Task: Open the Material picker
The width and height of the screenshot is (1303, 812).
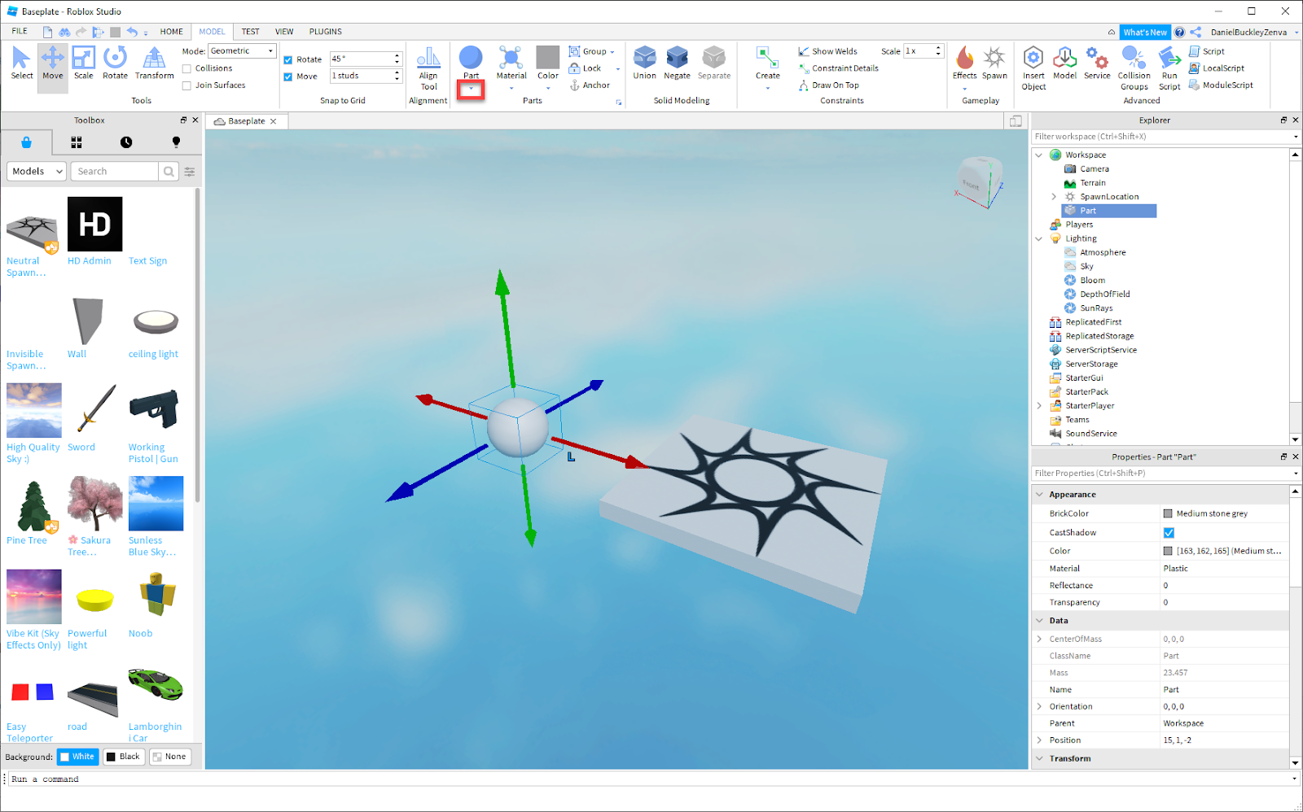Action: pos(511,63)
